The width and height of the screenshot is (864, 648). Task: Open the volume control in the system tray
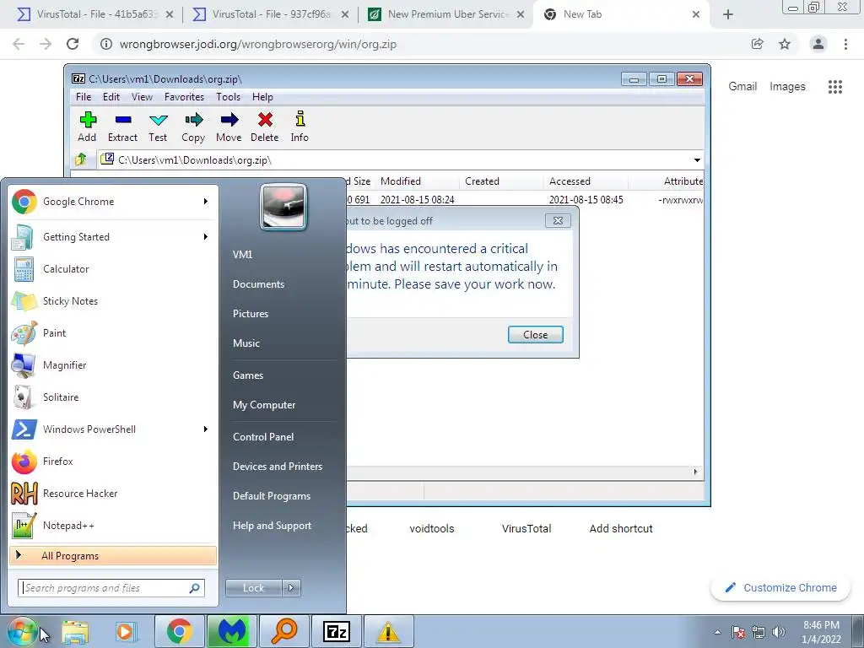tap(779, 632)
